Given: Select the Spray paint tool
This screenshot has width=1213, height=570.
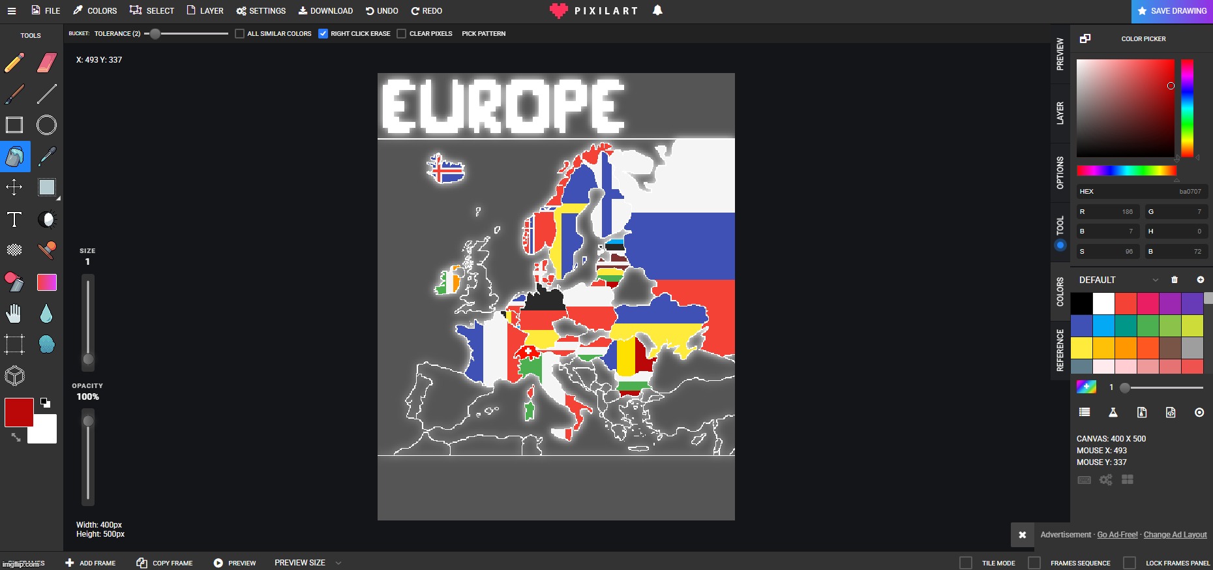Looking at the screenshot, I should (47, 250).
